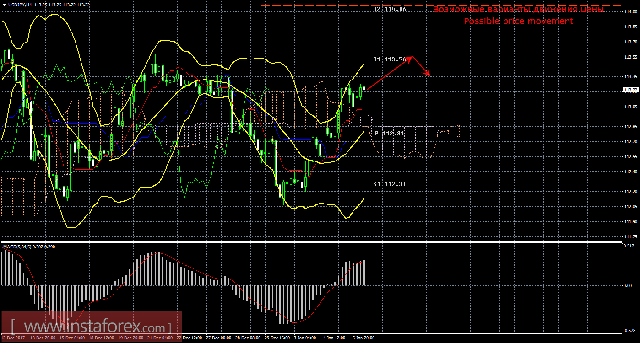This screenshot has height=343, width=640.
Task: Click the 114.00 price axis label
Action: click(631, 12)
